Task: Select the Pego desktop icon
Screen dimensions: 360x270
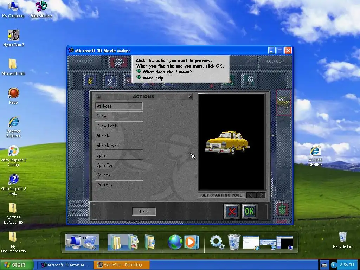Action: pos(13,96)
